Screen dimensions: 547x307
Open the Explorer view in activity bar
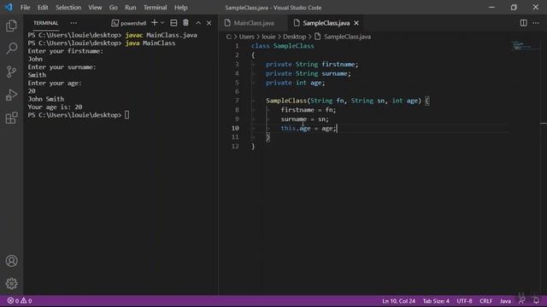[x=11, y=26]
